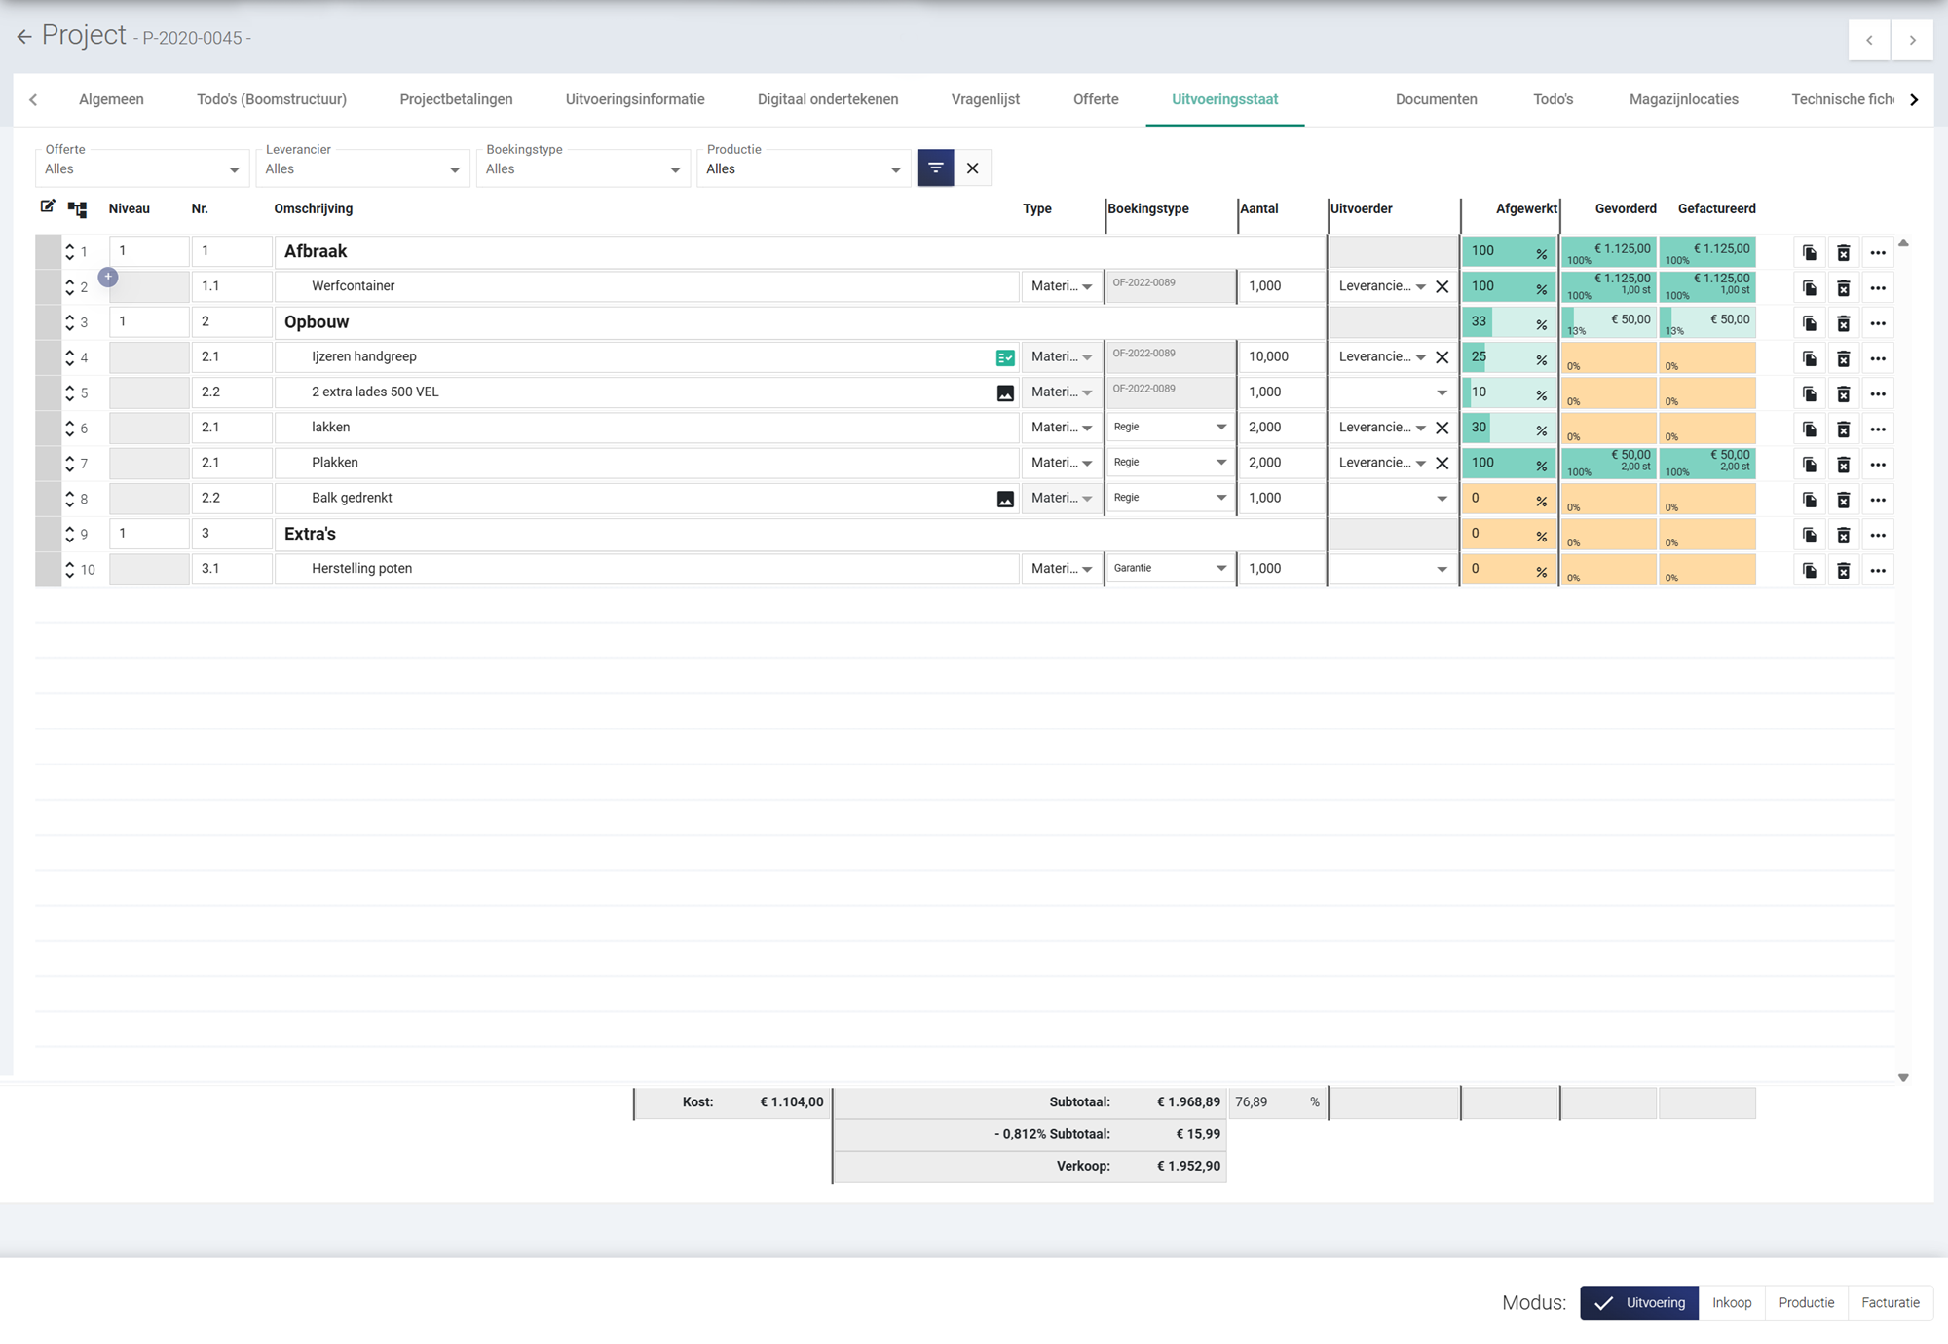1948x1344 pixels.
Task: Edit the Aantal field of Ijzeren handgreep
Action: coord(1281,356)
